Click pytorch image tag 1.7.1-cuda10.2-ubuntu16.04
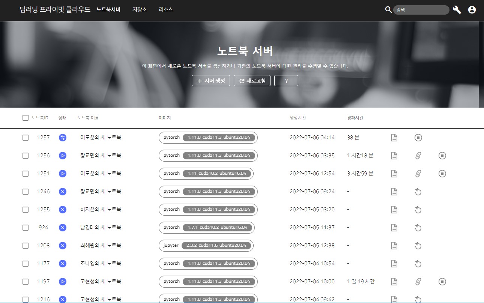This screenshot has height=303, width=484. click(x=217, y=228)
